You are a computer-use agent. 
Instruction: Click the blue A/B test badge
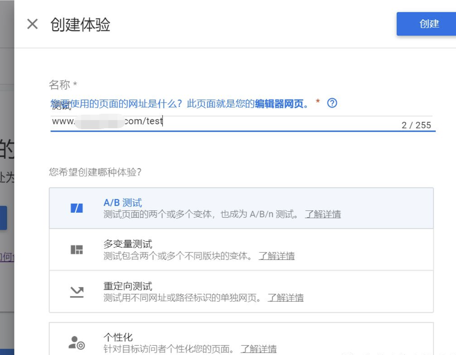(x=77, y=208)
